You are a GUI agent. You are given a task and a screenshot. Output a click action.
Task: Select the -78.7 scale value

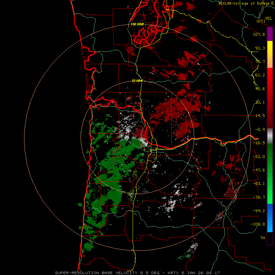(x=259, y=197)
